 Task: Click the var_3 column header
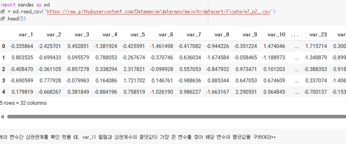pyautogui.click(x=82, y=35)
